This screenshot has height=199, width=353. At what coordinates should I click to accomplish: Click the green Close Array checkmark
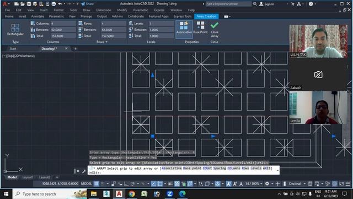[215, 25]
